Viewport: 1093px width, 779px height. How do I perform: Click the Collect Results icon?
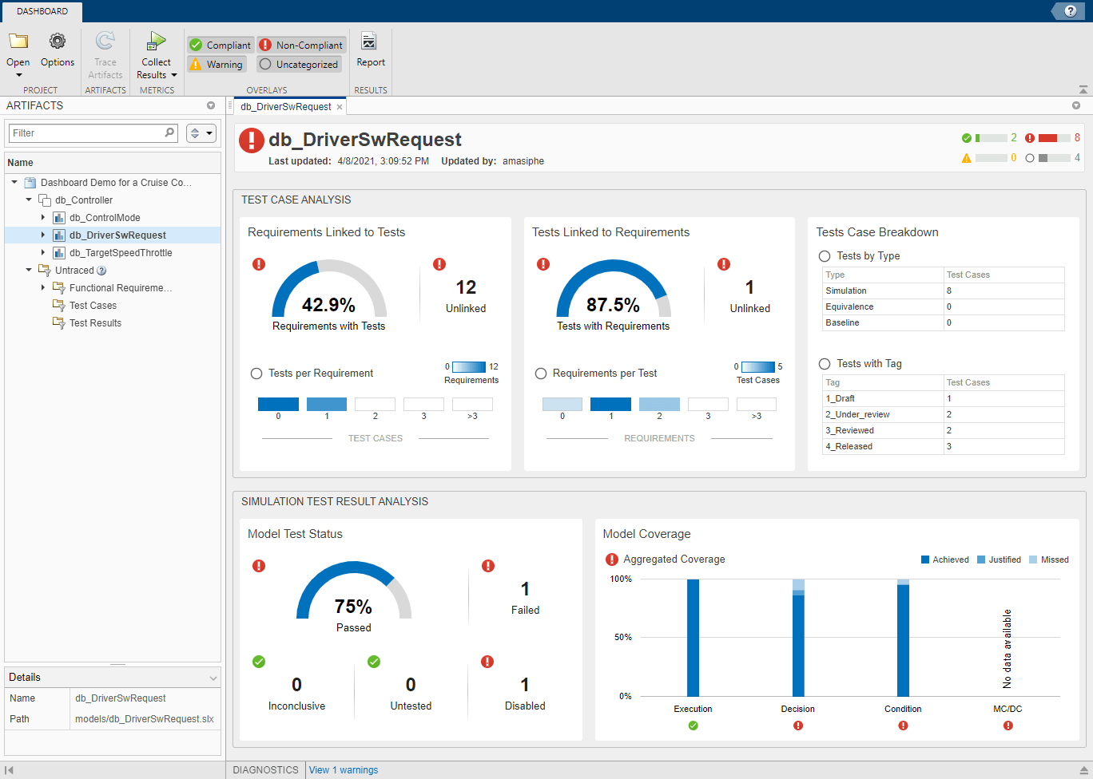[x=157, y=42]
